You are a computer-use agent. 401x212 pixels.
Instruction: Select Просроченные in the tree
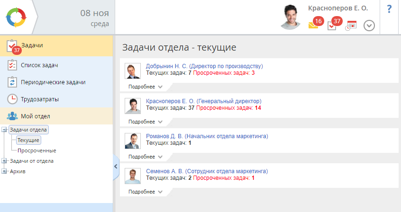pos(36,150)
